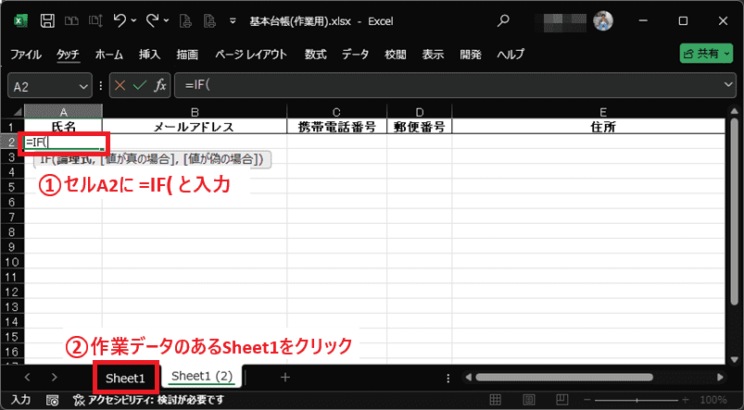This screenshot has width=744, height=410.
Task: Open the Undo history dropdown arrow
Action: [x=135, y=19]
